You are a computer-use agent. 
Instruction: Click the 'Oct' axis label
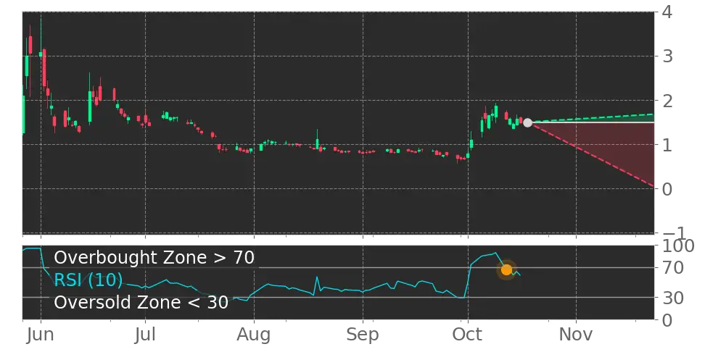(x=468, y=335)
